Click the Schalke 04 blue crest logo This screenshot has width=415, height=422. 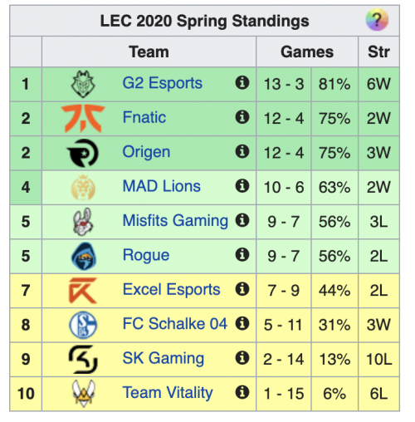(x=83, y=325)
